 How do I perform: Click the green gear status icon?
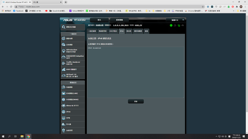pyautogui.click(x=171, y=25)
